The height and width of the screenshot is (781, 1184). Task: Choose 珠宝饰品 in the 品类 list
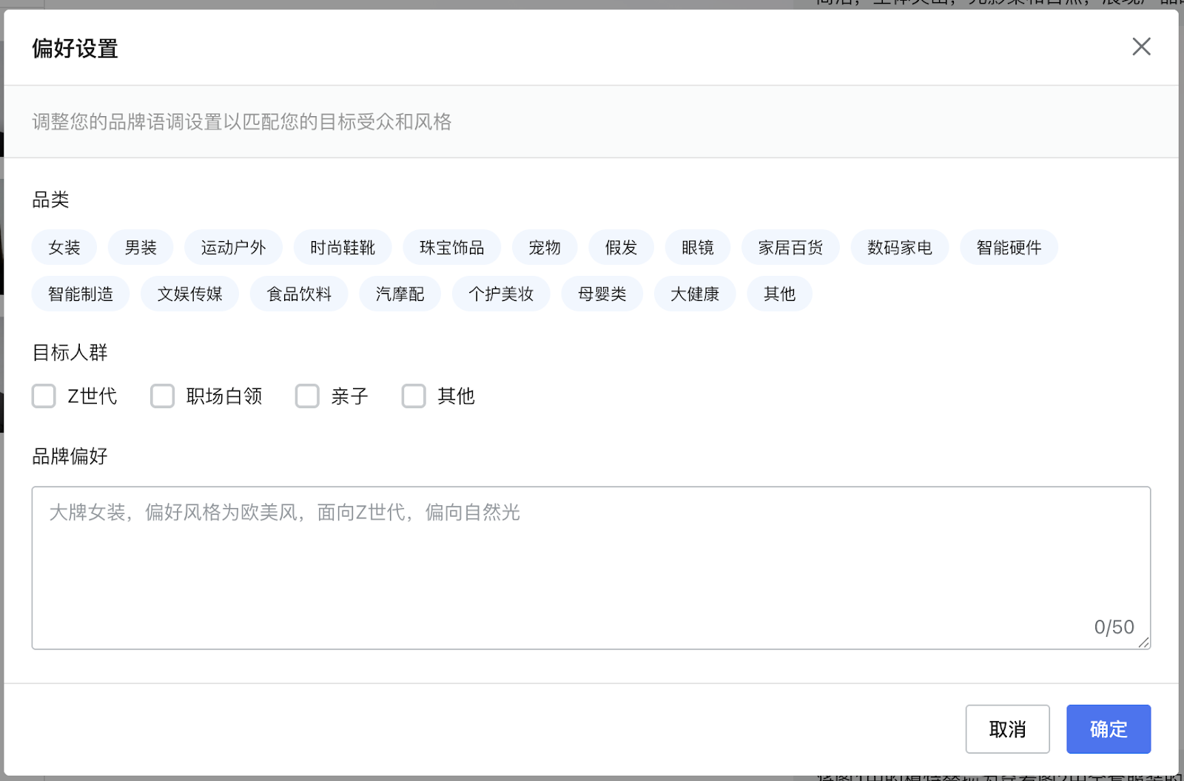point(451,248)
